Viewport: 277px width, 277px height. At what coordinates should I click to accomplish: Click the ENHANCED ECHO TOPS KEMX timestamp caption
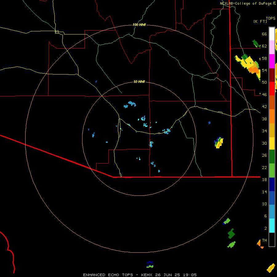(140, 275)
